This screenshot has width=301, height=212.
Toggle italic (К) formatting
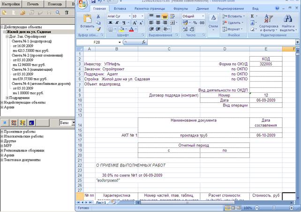[117, 23]
